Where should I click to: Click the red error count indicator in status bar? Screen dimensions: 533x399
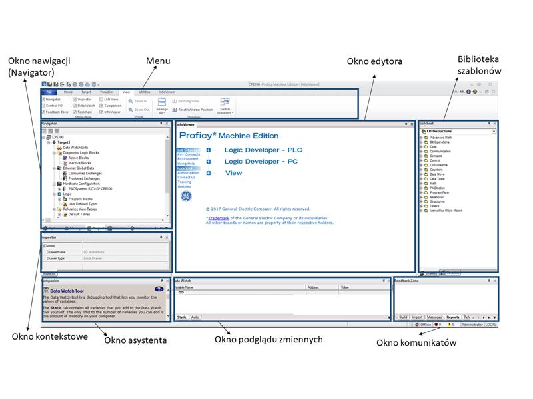pos(436,325)
